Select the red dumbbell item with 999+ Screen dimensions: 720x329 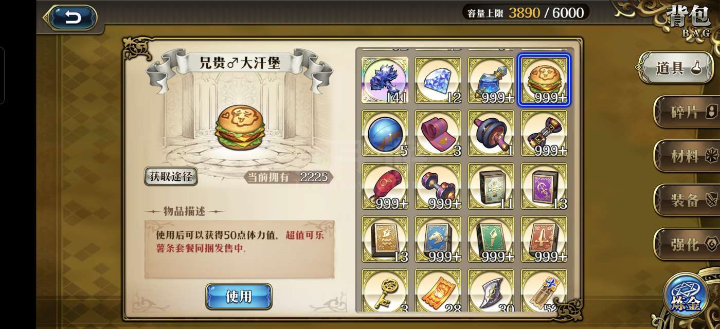(x=438, y=187)
